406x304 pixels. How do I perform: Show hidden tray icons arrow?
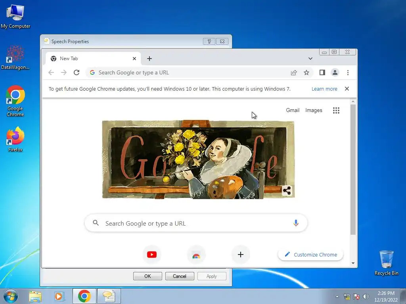[x=337, y=296]
